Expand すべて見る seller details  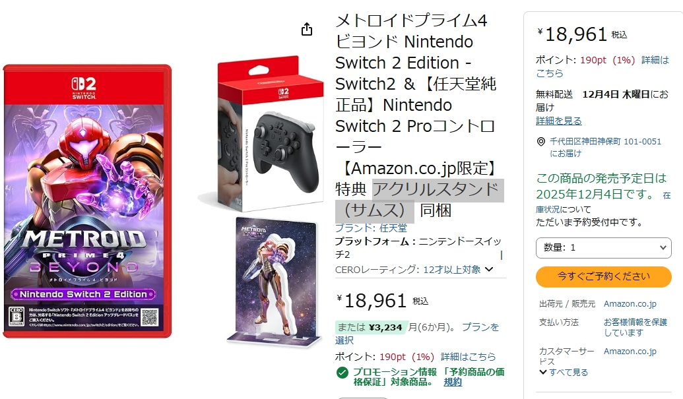point(564,373)
